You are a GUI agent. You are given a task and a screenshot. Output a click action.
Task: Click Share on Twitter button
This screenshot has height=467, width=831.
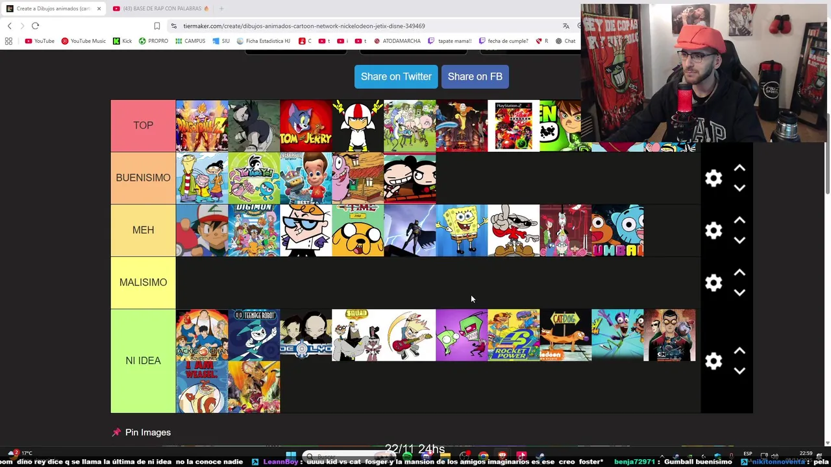(396, 77)
